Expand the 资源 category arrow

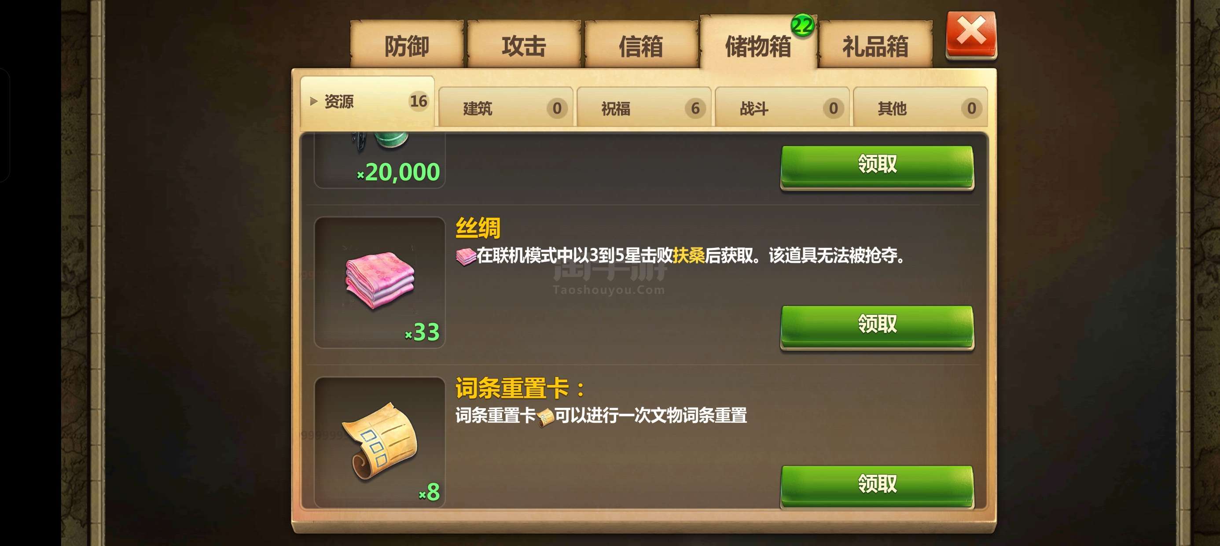(313, 101)
